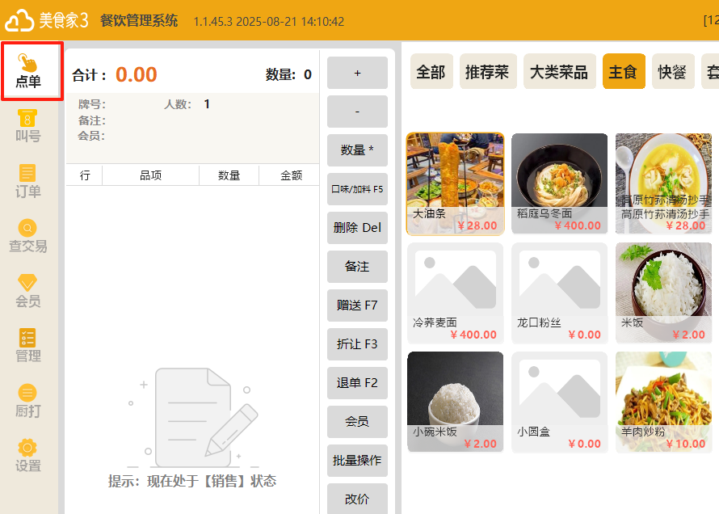719x514 pixels.
Task: Select the 大类菜品 category tab
Action: tap(559, 71)
